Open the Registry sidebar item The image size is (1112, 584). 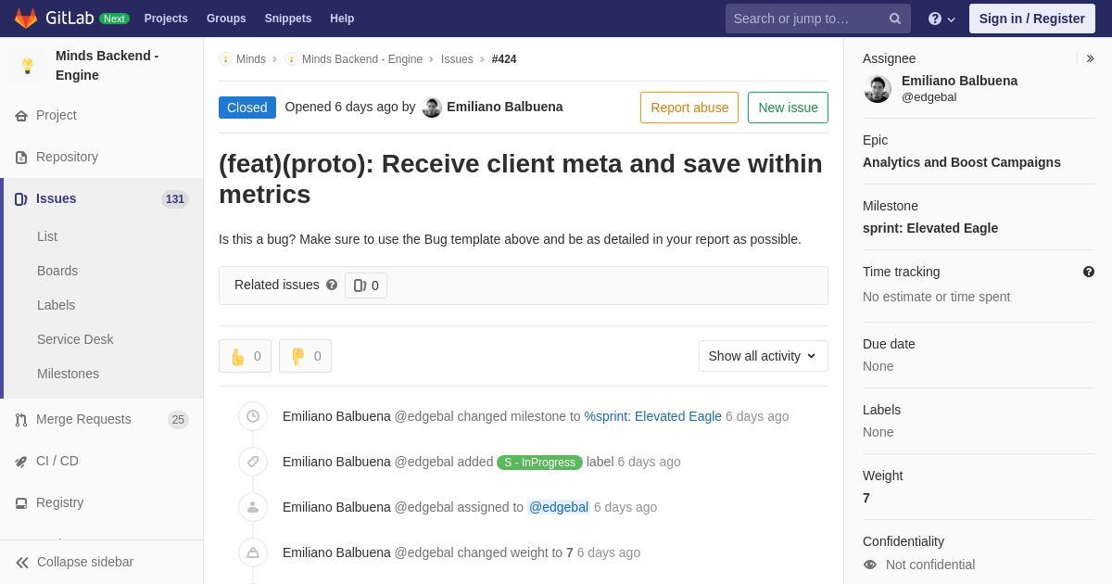pos(59,502)
